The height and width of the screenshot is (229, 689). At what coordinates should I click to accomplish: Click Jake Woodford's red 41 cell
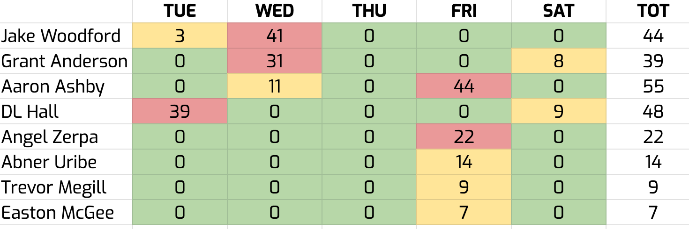pos(275,36)
